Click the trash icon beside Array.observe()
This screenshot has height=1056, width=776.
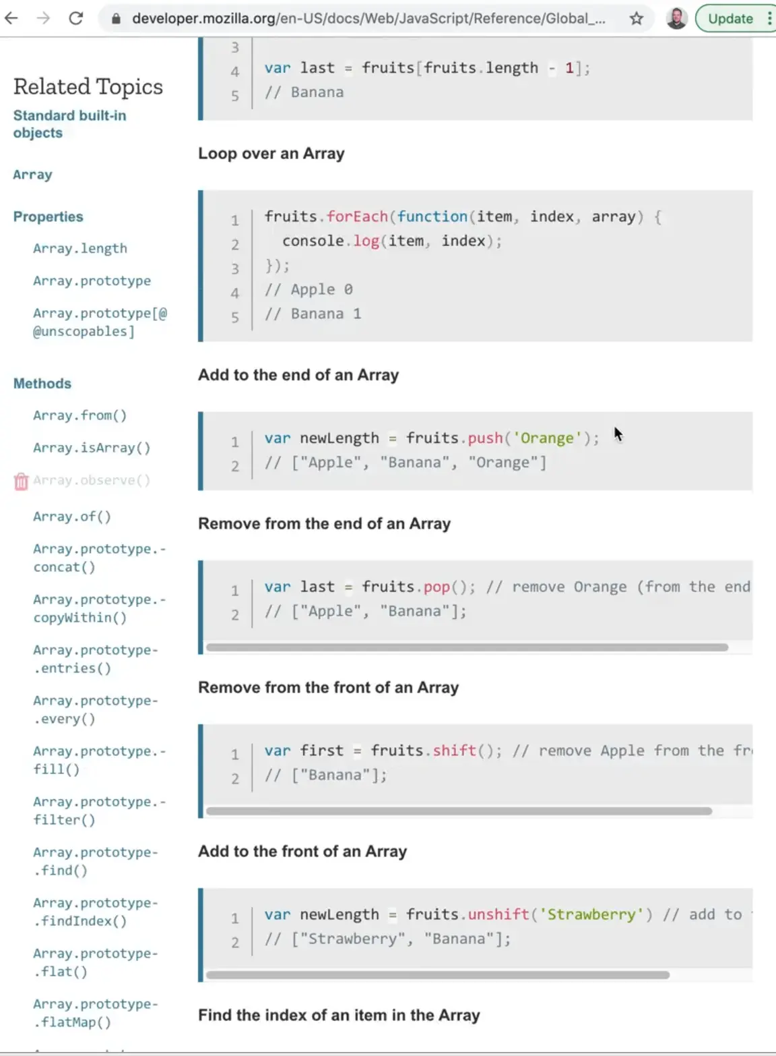pos(21,481)
